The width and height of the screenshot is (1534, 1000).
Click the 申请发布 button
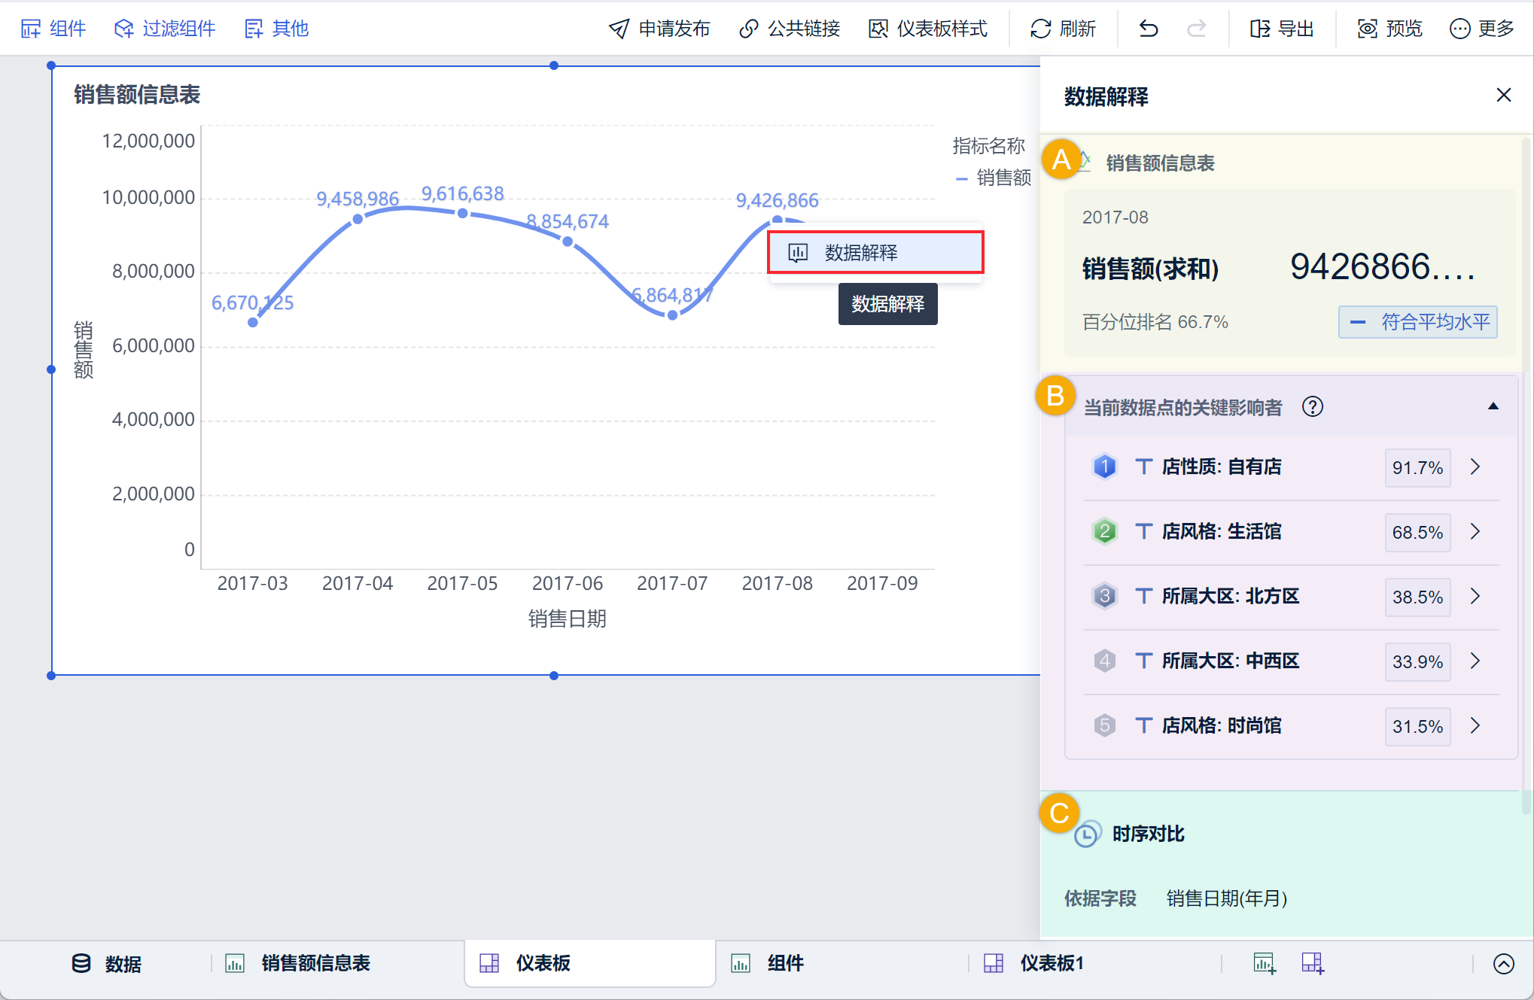point(659,29)
